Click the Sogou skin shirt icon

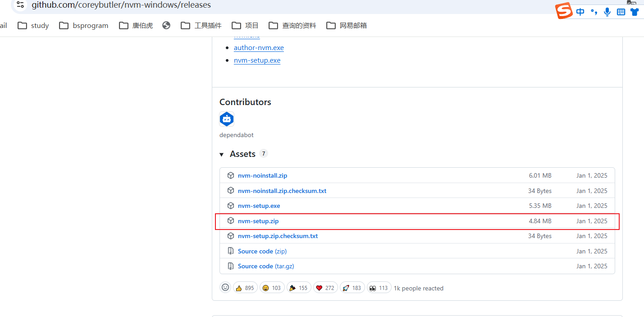(635, 12)
